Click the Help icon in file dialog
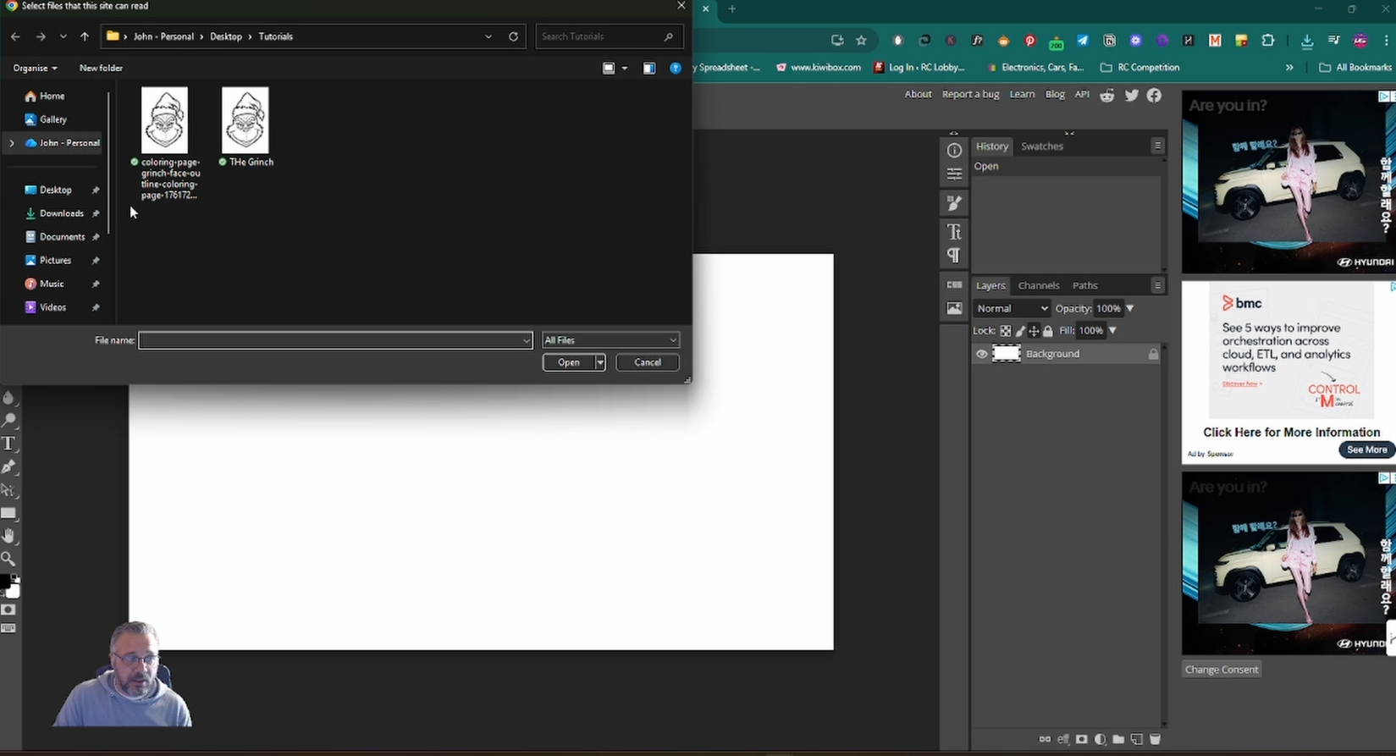 pyautogui.click(x=676, y=68)
